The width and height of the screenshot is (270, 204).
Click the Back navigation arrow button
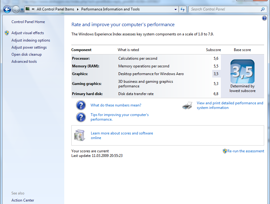(7, 10)
